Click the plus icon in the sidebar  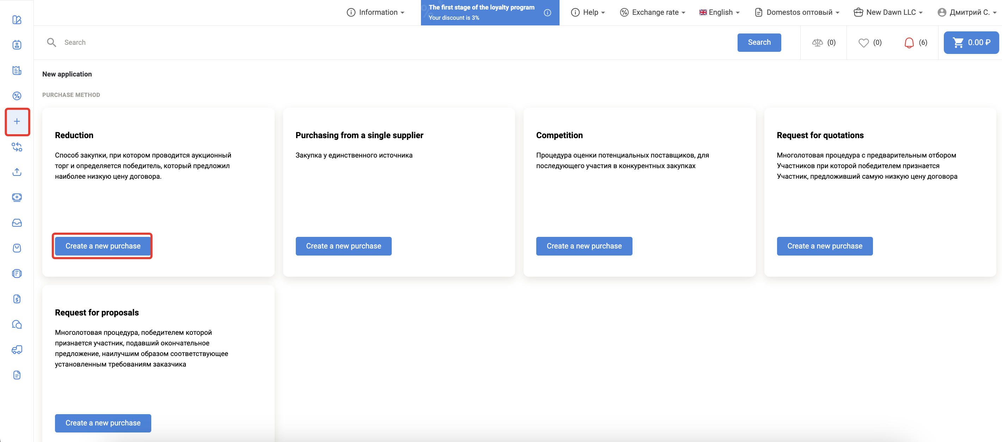pos(17,122)
